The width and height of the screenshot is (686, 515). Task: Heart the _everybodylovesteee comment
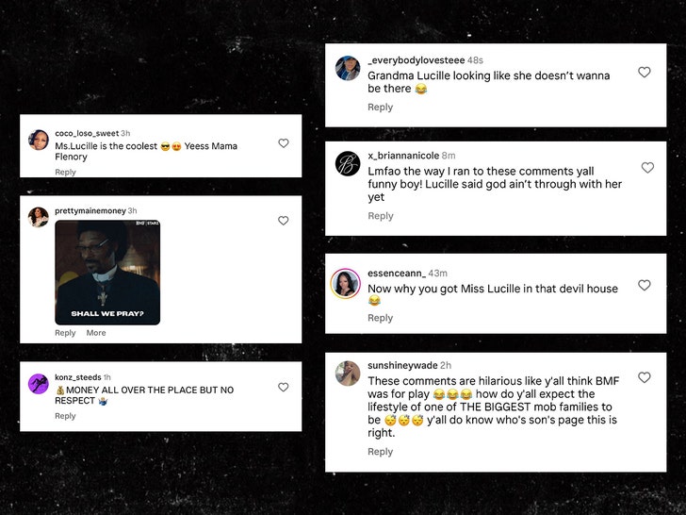(645, 73)
